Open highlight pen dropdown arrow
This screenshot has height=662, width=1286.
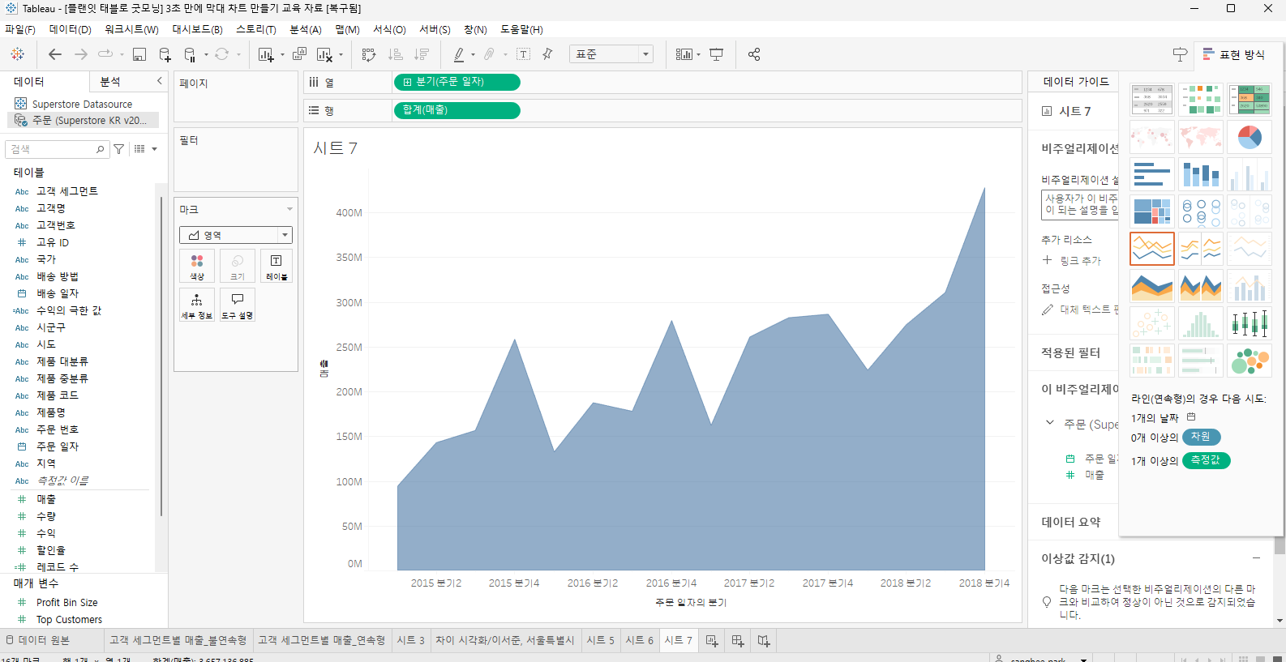(x=473, y=55)
